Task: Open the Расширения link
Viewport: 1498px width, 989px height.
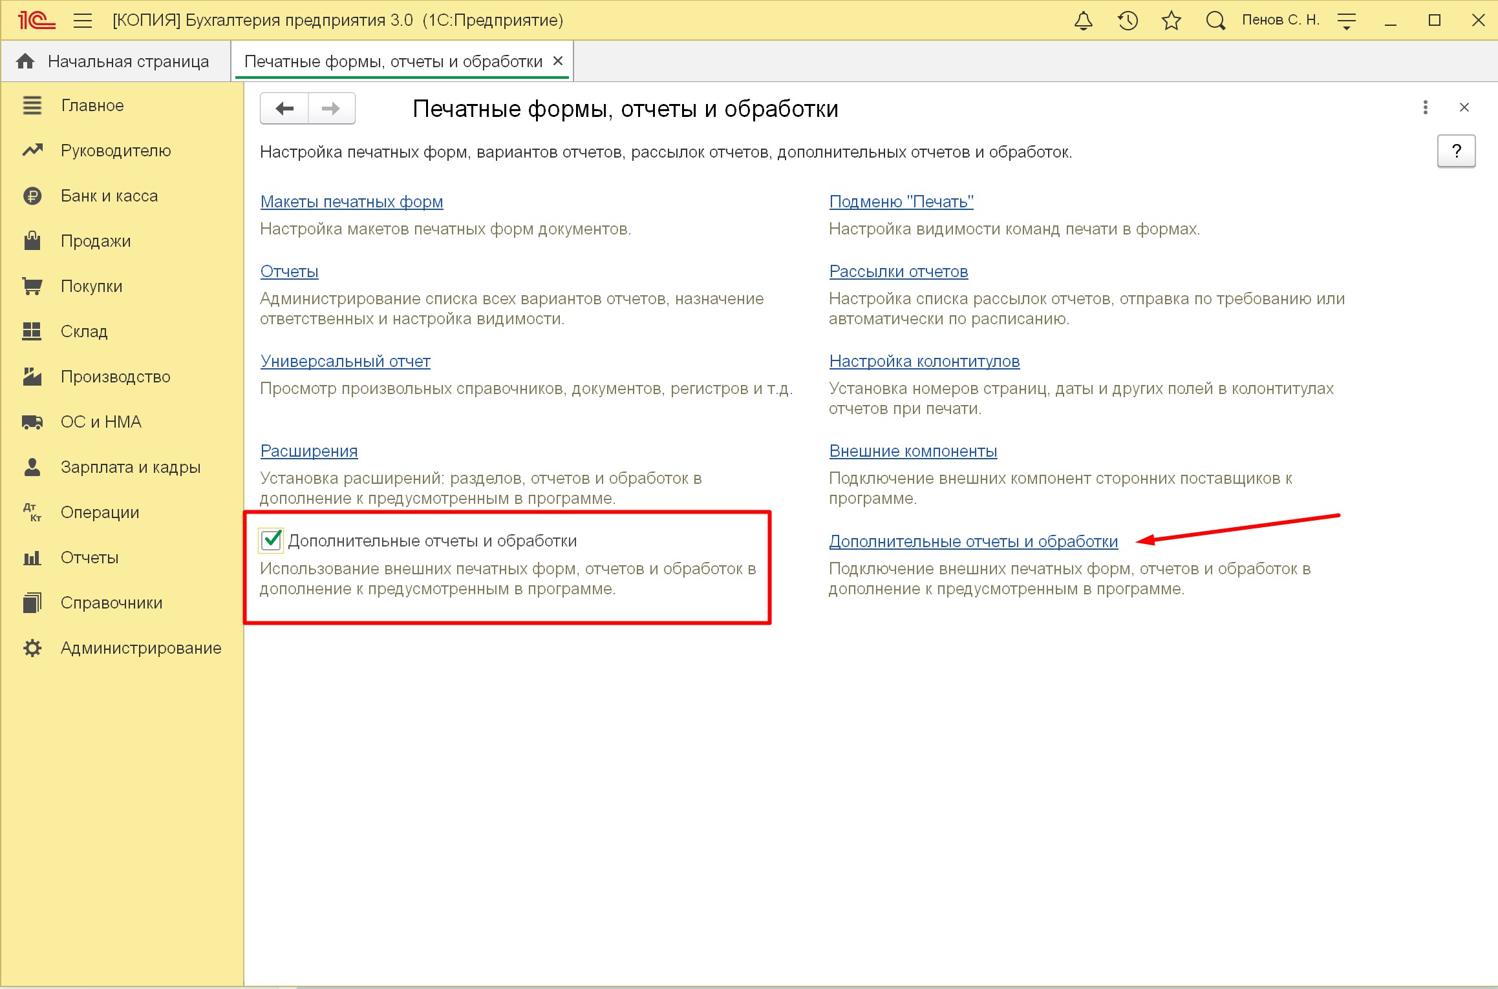Action: 309,451
